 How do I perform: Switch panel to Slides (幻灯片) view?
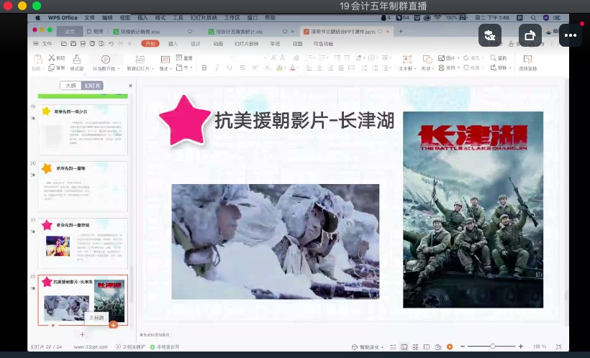coord(93,85)
